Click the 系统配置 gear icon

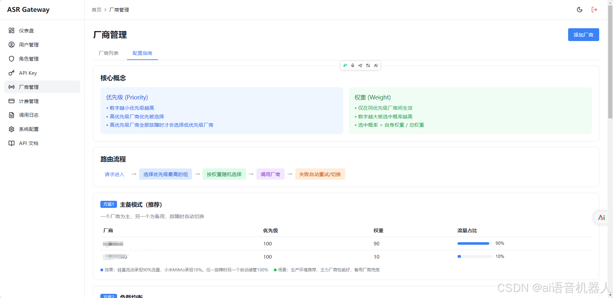tap(12, 129)
